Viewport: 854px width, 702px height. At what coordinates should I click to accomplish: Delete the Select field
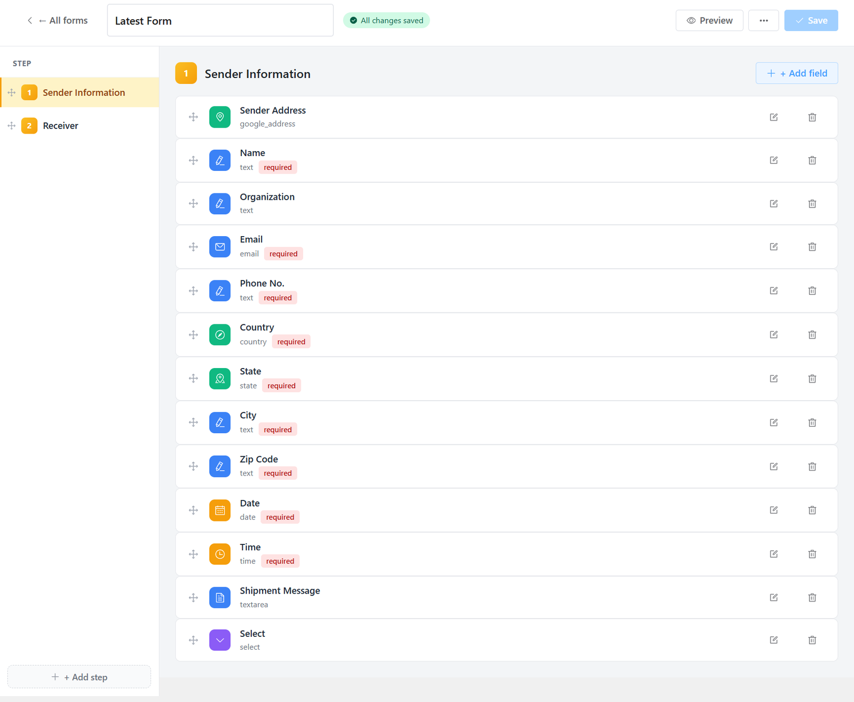[812, 640]
